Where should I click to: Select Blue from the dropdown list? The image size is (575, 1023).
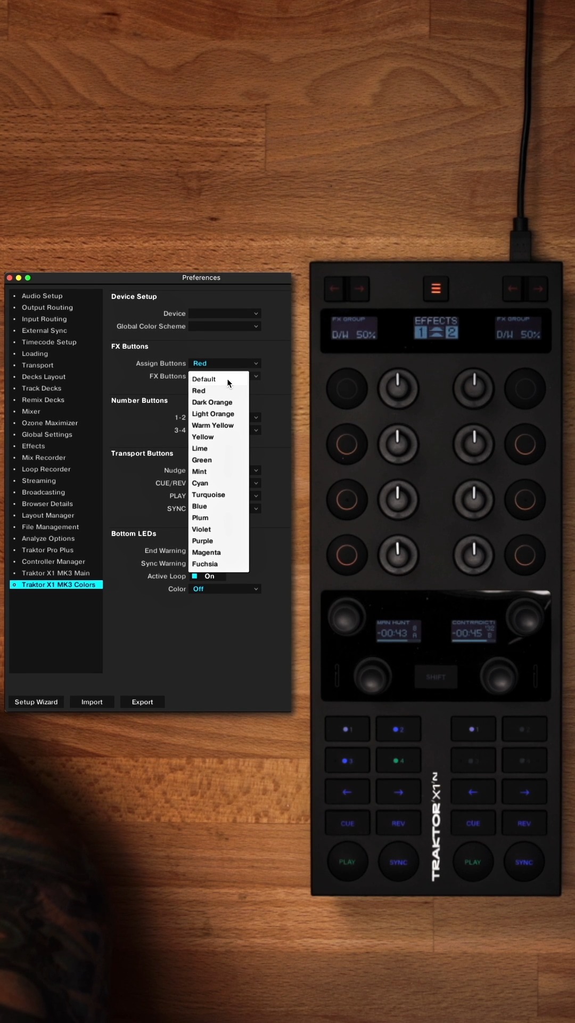(219, 506)
